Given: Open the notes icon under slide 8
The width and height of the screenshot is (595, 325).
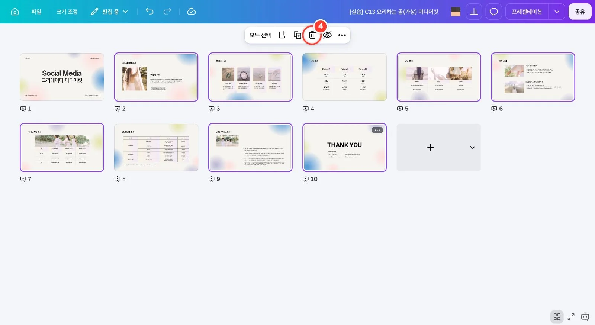Looking at the screenshot, I should click(x=117, y=179).
